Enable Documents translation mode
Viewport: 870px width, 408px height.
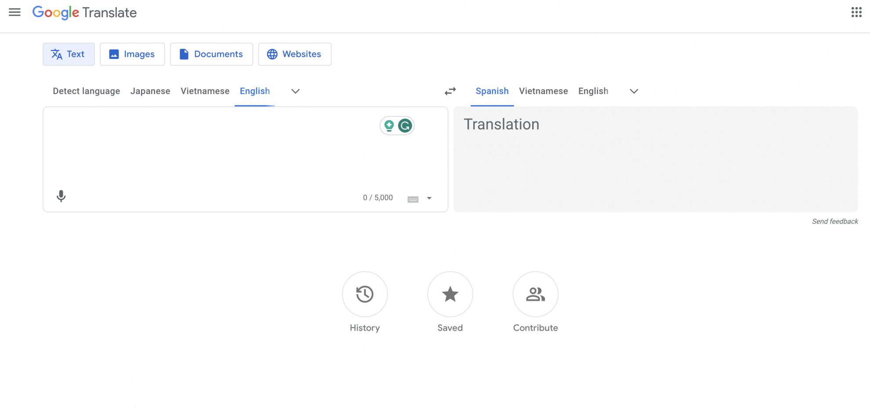tap(211, 54)
